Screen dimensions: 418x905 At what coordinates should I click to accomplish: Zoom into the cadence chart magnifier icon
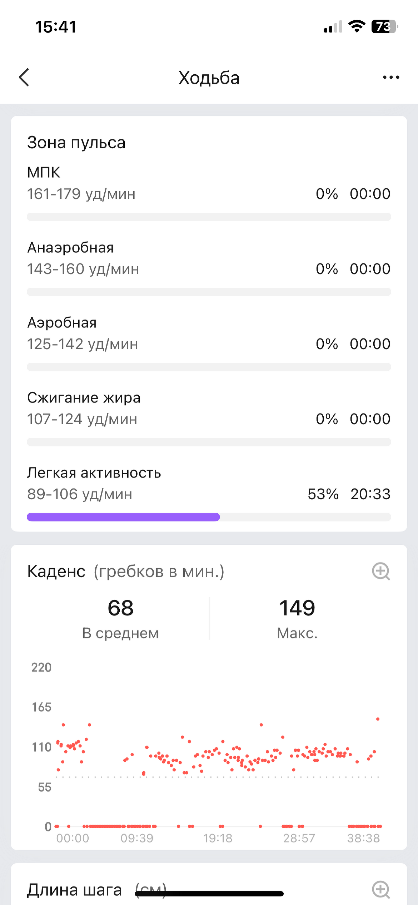point(381,572)
